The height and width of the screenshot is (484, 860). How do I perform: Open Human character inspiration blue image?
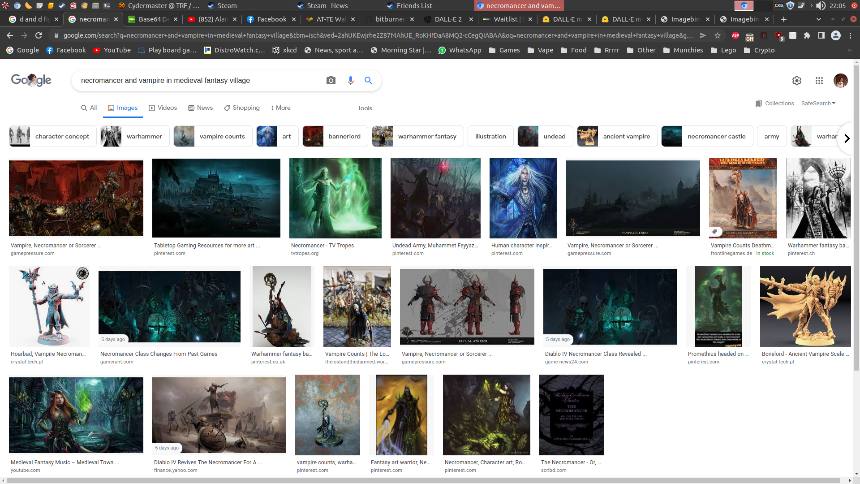tap(523, 198)
